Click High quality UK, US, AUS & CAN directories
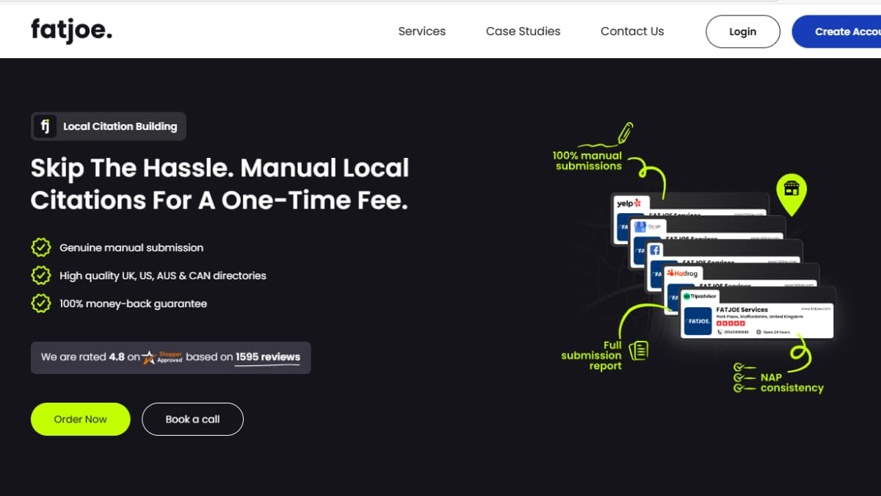The height and width of the screenshot is (496, 881). click(x=163, y=276)
